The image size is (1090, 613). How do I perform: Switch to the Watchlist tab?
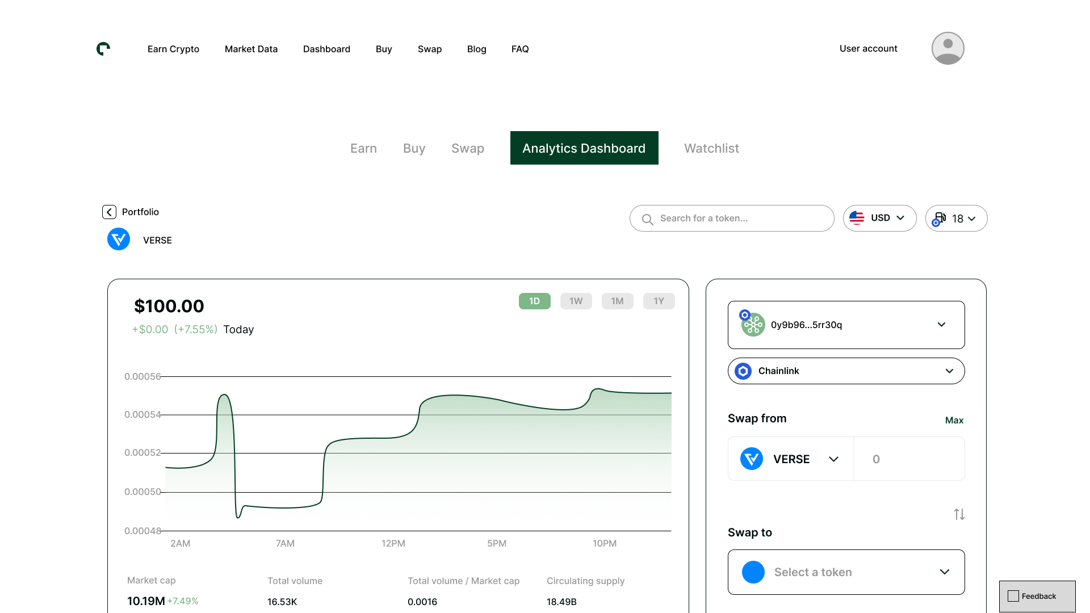click(x=711, y=148)
